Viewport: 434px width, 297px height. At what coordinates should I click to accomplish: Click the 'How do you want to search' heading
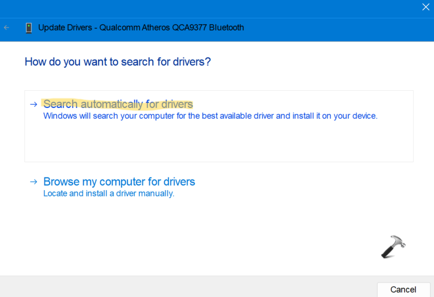(118, 61)
